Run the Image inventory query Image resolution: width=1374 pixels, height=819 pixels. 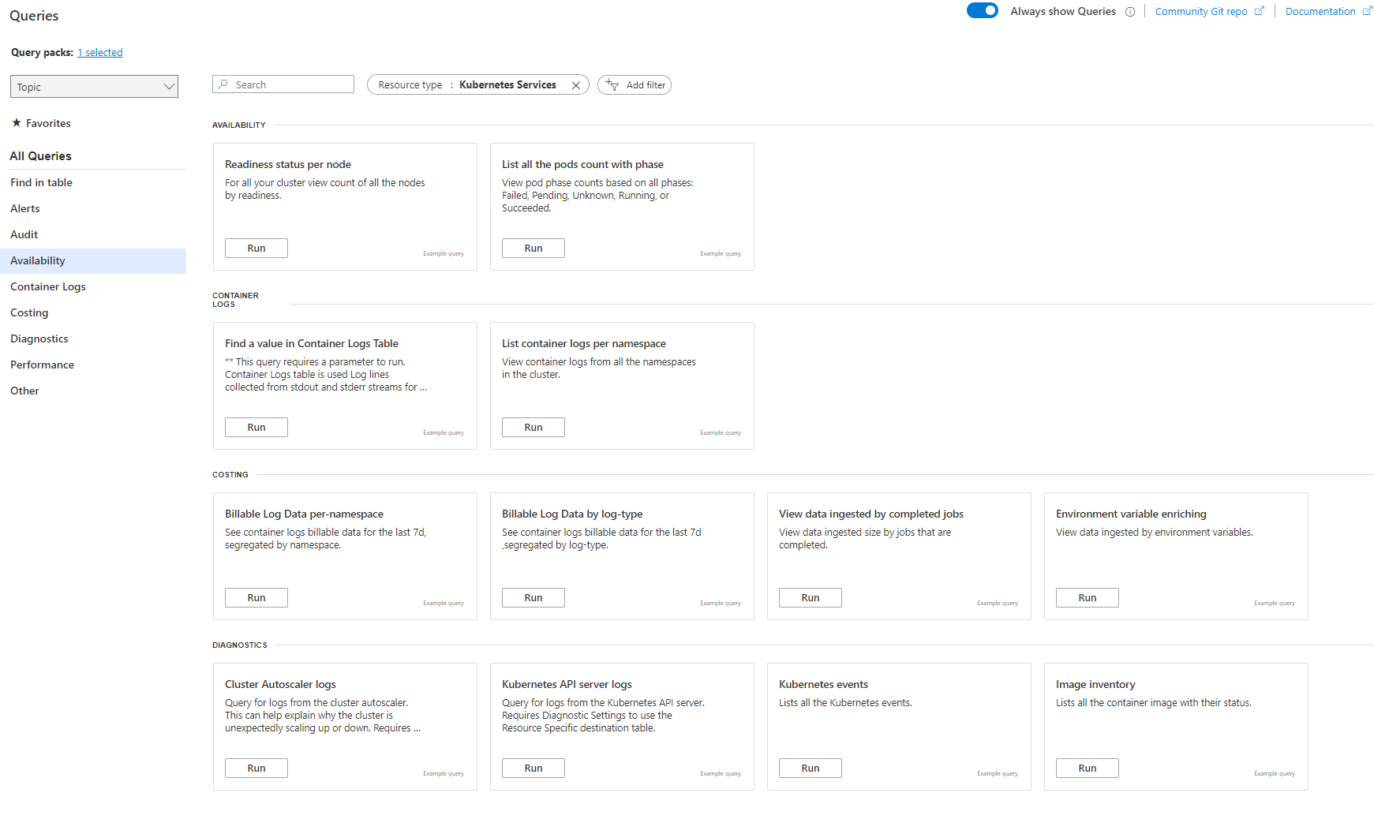(x=1088, y=769)
